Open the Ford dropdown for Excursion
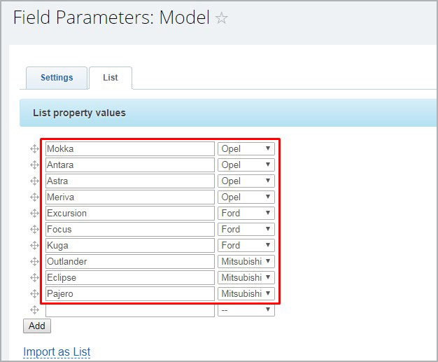The image size is (438, 362). coord(246,213)
